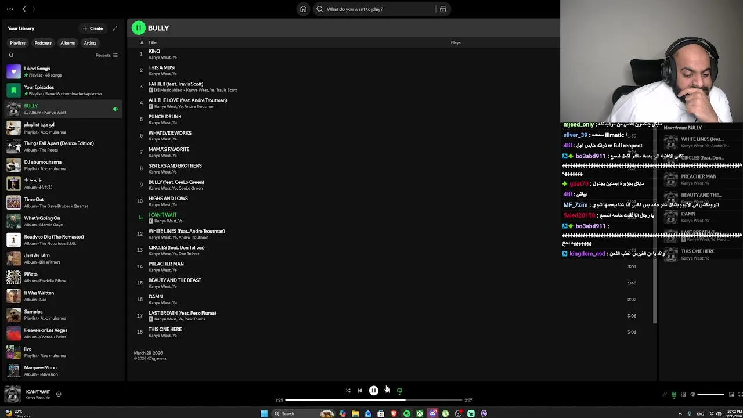Open the CeeLo Green artist link under BULLY
Image resolution: width=743 pixels, height=418 pixels.
pos(190,188)
